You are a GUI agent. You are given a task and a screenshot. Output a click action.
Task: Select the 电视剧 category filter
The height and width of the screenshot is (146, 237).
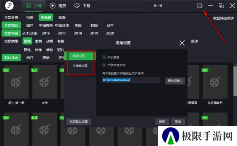[x=46, y=17]
